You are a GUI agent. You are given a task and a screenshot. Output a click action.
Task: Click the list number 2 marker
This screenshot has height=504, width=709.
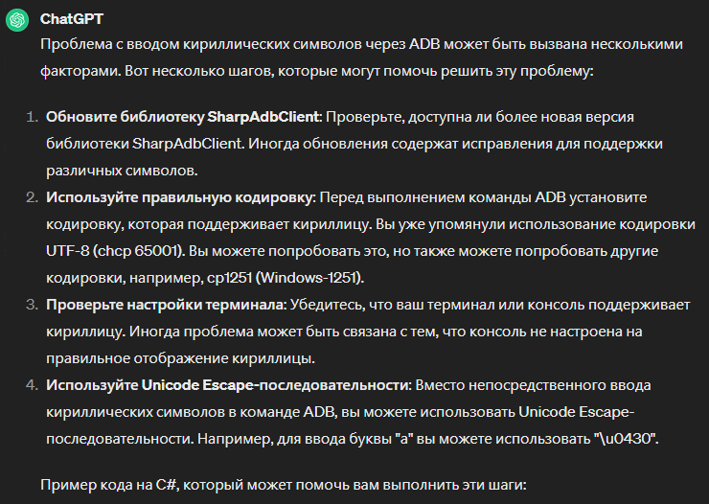point(32,197)
